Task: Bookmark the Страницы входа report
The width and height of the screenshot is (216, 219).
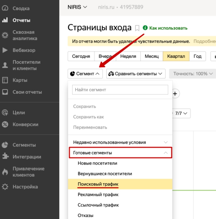Action: [x=137, y=28]
